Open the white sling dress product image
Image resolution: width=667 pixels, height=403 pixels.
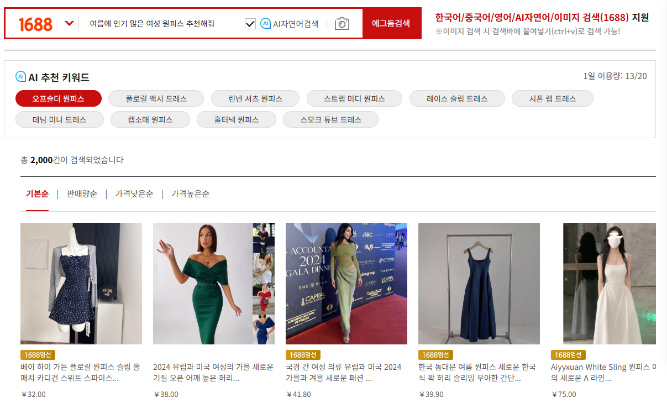pyautogui.click(x=610, y=284)
